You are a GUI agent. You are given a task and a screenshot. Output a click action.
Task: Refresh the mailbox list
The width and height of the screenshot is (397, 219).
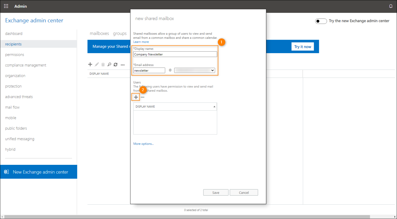pyautogui.click(x=116, y=64)
